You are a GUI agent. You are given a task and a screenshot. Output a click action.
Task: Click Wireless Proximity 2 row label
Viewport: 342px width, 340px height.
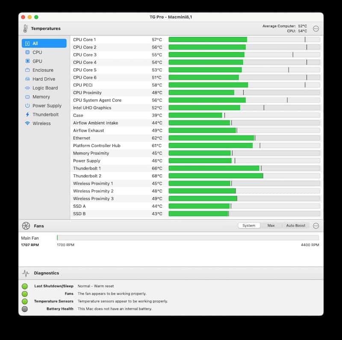[93, 191]
